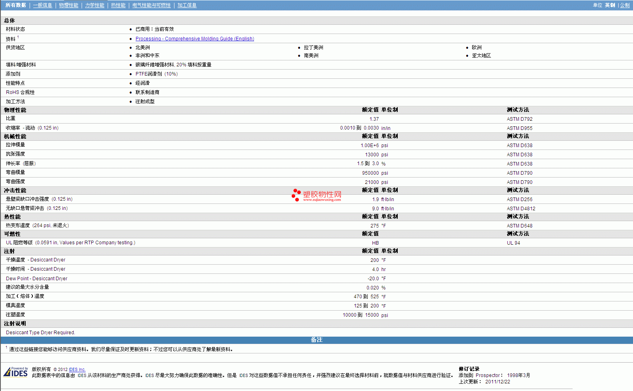The height and width of the screenshot is (391, 633).
Task: Open the Processing Comprehensive Molding Guide link
Action: (194, 39)
